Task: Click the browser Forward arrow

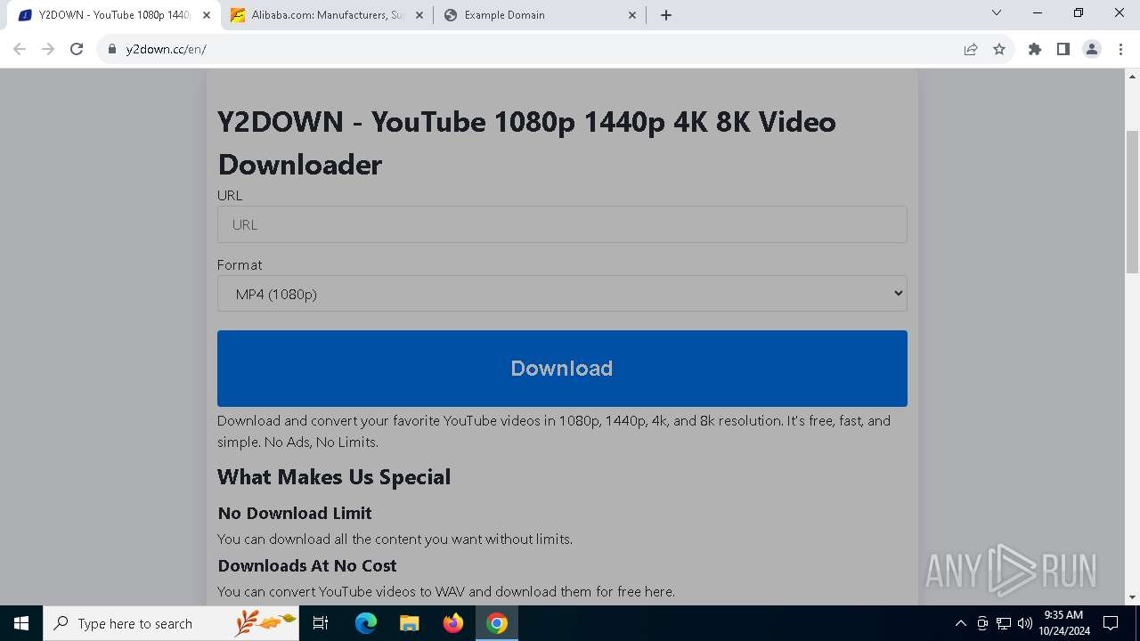Action: click(x=48, y=49)
